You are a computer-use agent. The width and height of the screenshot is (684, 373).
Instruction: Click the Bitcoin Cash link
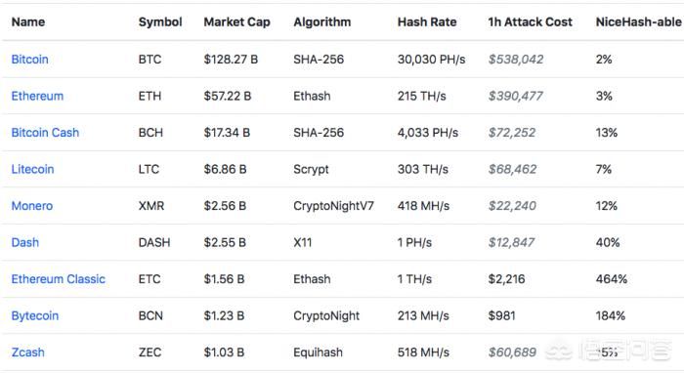click(x=45, y=133)
